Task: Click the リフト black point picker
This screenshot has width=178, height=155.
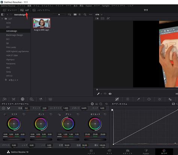Action: [x=5, y=114]
